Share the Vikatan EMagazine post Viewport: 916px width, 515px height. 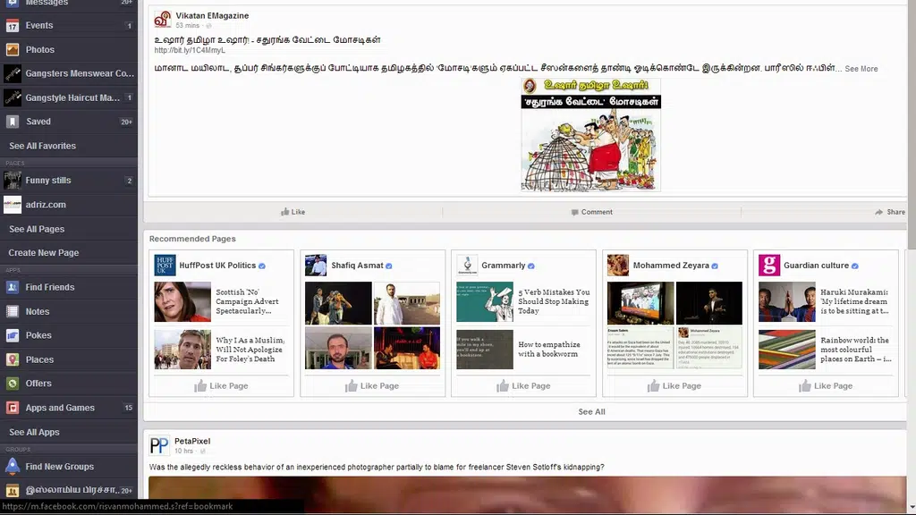890,212
